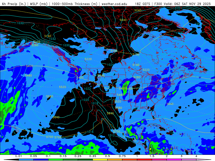Select the bright green 0.1–0.15 legend swatch
The width and height of the screenshot is (215, 161).
[x=56, y=160]
